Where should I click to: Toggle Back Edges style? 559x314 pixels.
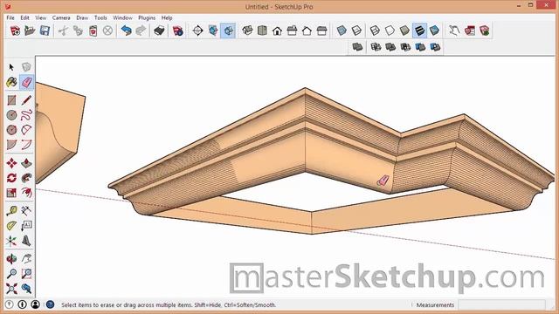tap(356, 31)
